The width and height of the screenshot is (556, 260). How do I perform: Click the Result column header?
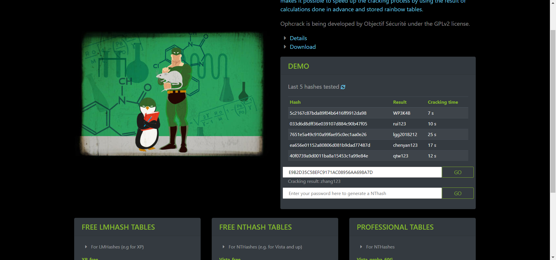pos(400,102)
